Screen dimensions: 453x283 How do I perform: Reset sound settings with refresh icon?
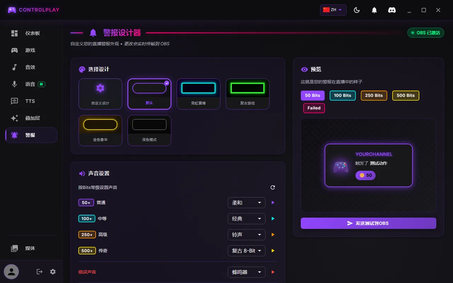click(x=273, y=187)
